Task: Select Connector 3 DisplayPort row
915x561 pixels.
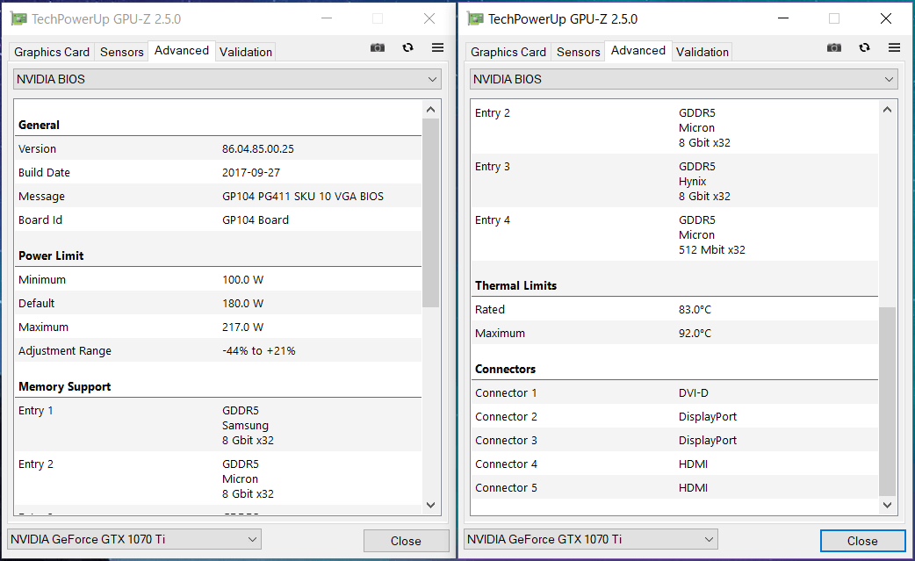Action: pos(674,441)
